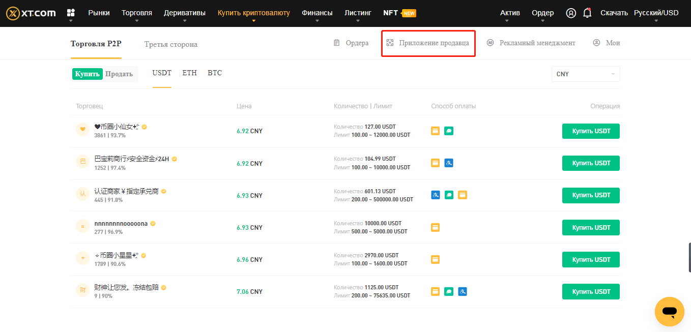Select the ETH coin tab
The width and height of the screenshot is (691, 332).
(189, 73)
